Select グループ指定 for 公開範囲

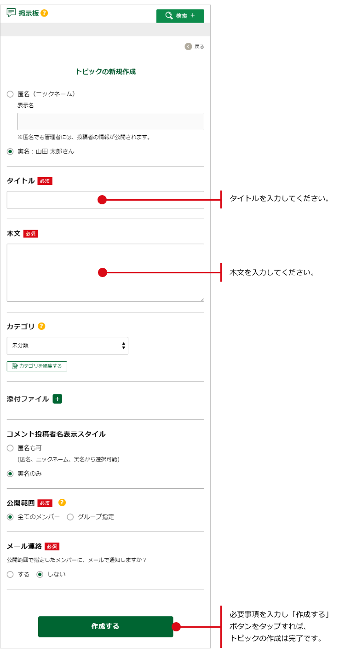pyautogui.click(x=70, y=517)
